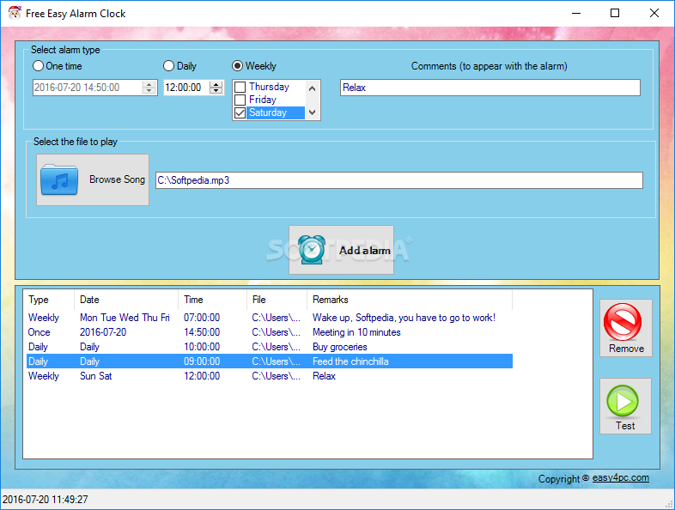Open the easy4pc.com link
The image size is (675, 510).
[x=620, y=477]
